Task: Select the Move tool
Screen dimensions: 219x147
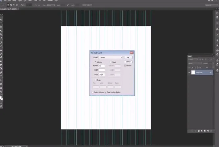Action: click(x=1, y=19)
